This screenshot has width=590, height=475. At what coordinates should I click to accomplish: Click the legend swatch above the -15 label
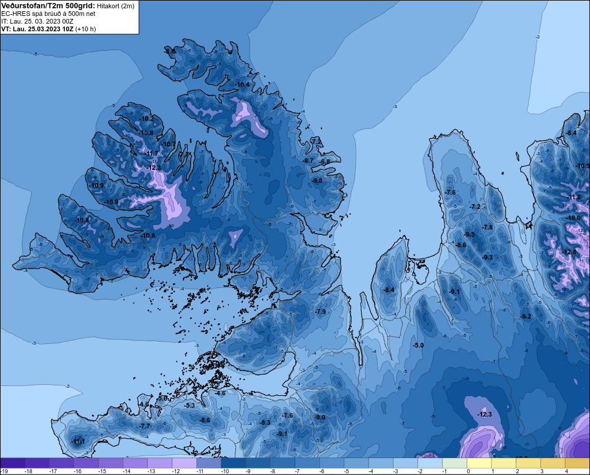tap(111, 463)
